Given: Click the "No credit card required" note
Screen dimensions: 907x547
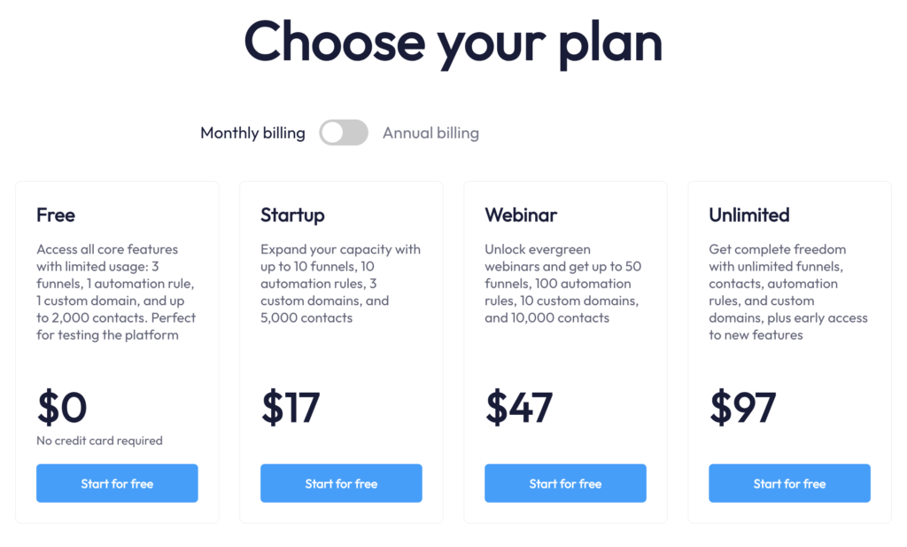Looking at the screenshot, I should click(x=99, y=441).
